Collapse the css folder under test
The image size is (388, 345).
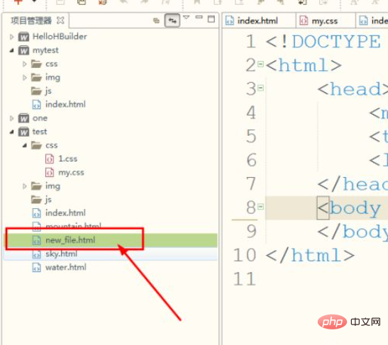[25, 145]
